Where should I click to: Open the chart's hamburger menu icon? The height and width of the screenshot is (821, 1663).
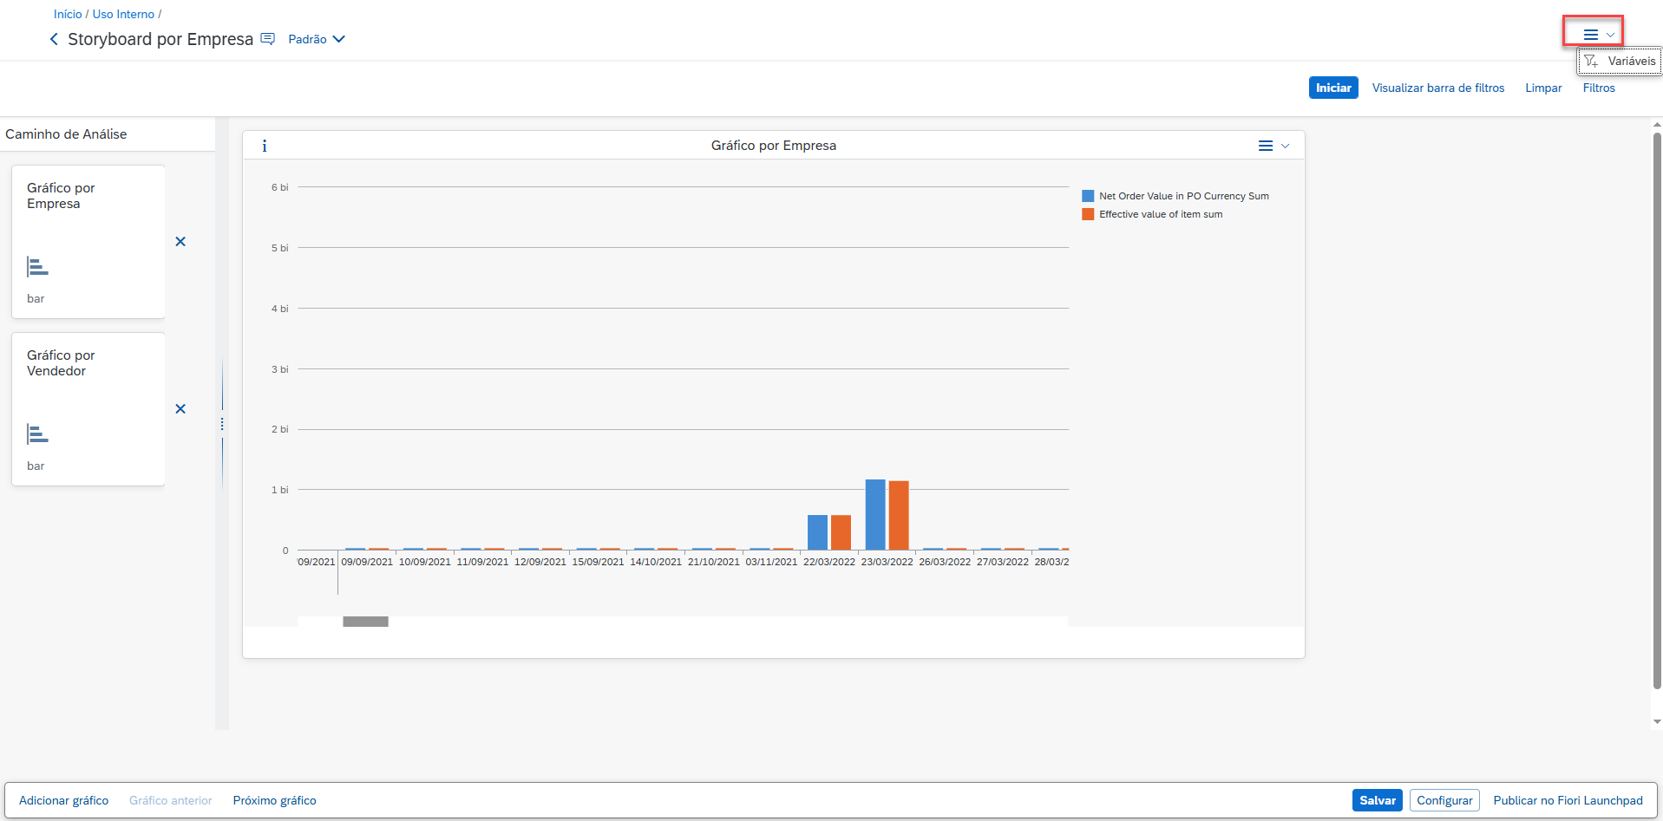[1266, 146]
